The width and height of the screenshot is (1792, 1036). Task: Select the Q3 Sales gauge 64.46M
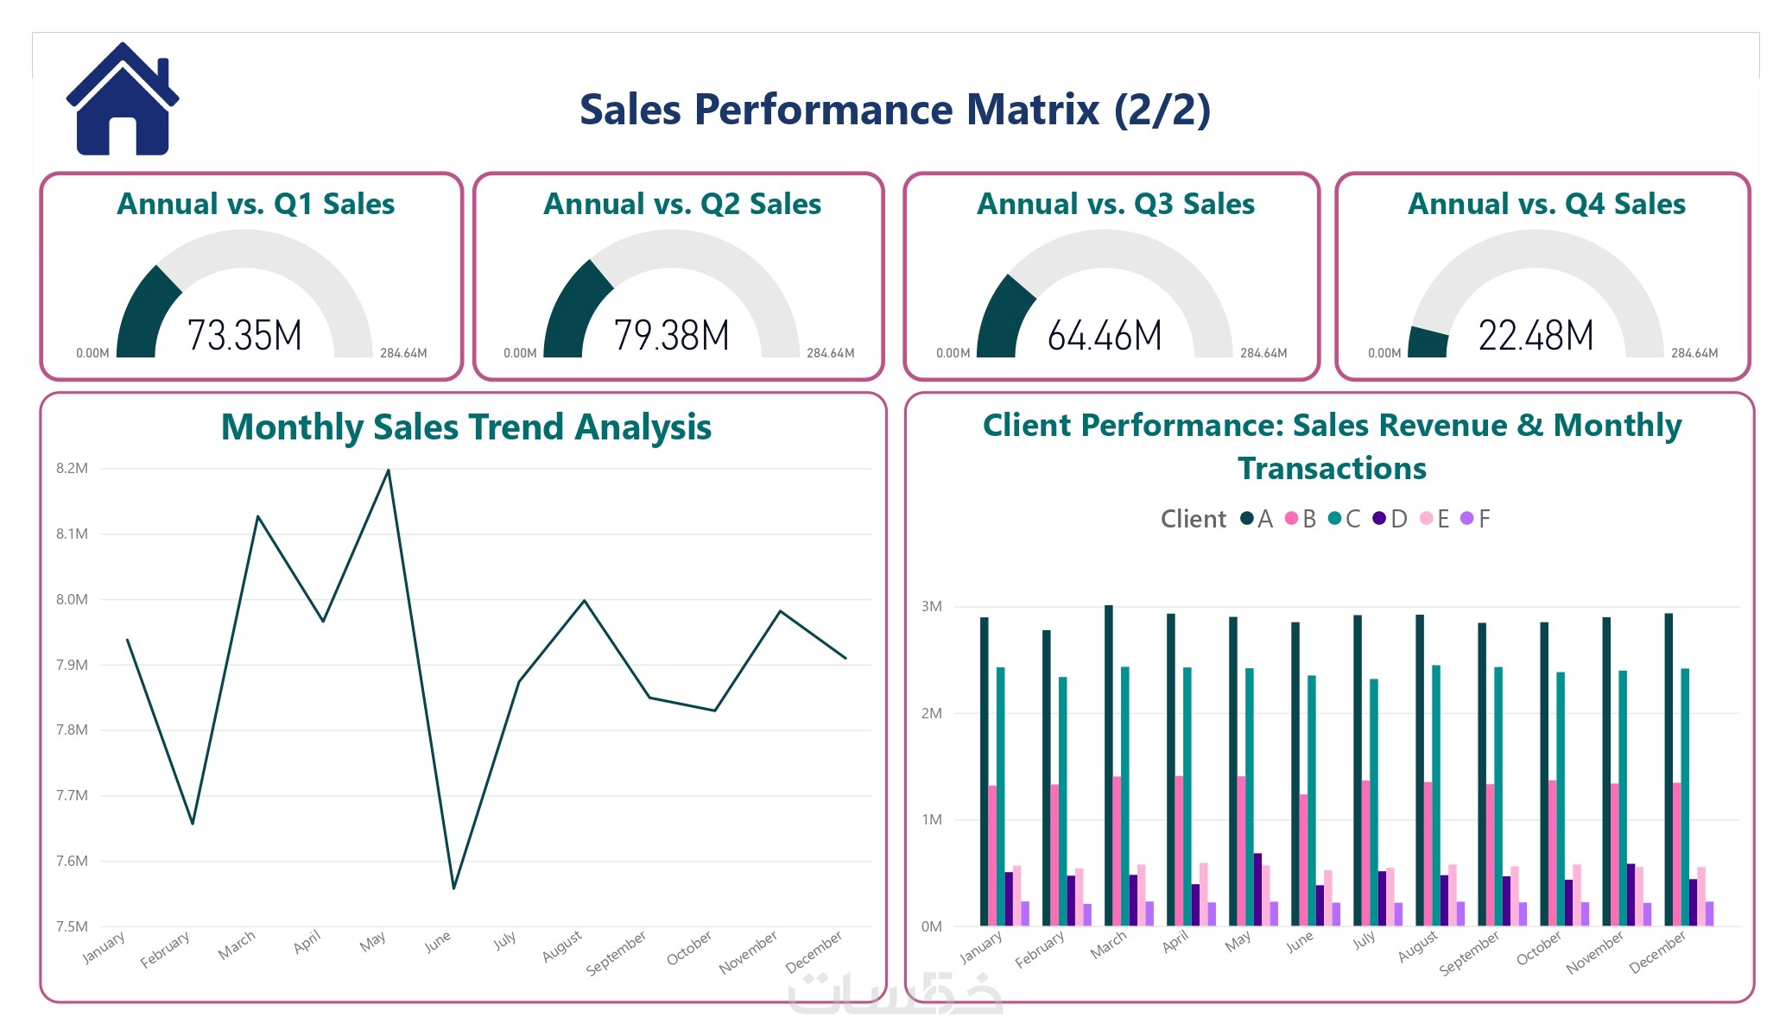pyautogui.click(x=1104, y=335)
